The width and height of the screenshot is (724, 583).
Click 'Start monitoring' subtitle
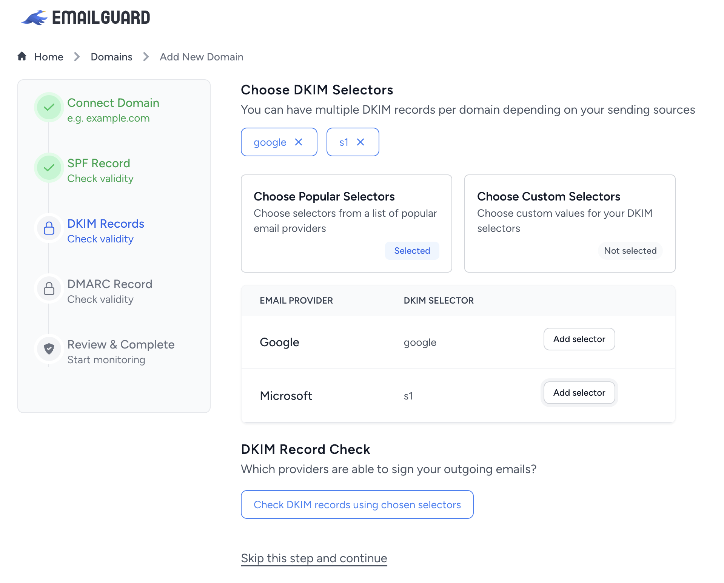pos(106,360)
